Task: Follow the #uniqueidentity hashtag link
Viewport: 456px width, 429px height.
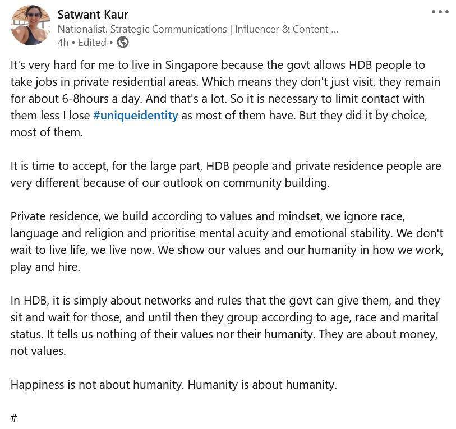Action: click(x=136, y=116)
